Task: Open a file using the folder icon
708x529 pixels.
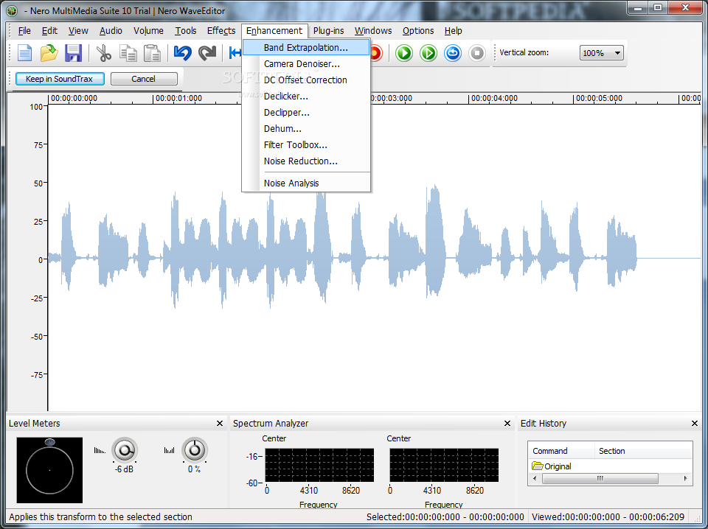Action: pos(49,53)
